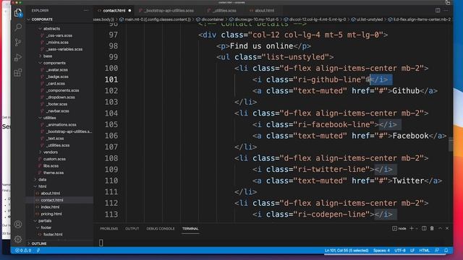Split the editor to the right
The image size is (463, 260).
pos(438,10)
